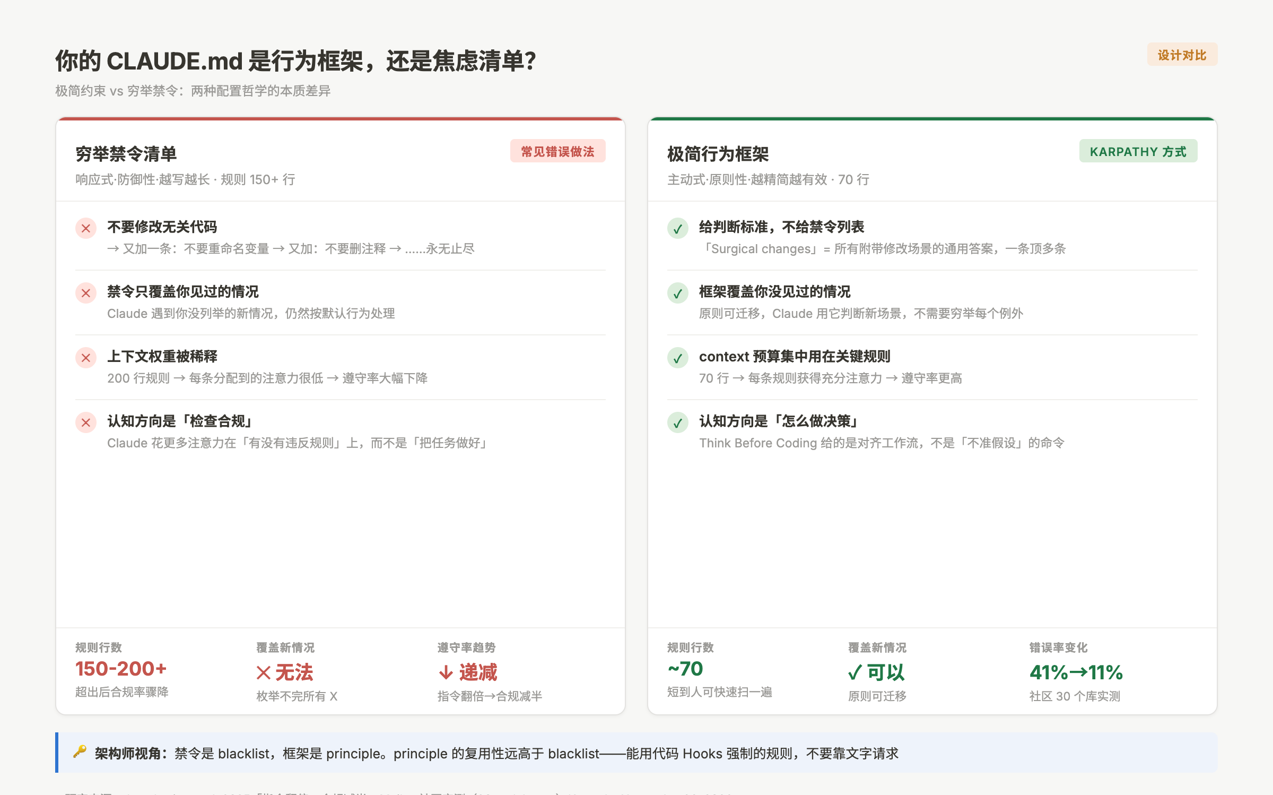Click the heading context 预算集中用在关键规则
Viewport: 1273px width, 795px height.
(795, 356)
